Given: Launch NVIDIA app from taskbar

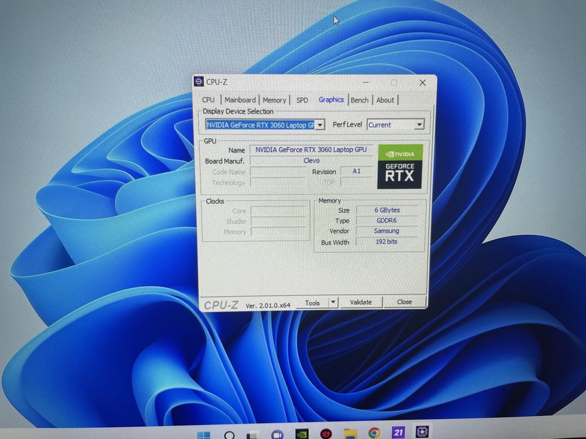Looking at the screenshot, I should [x=302, y=434].
